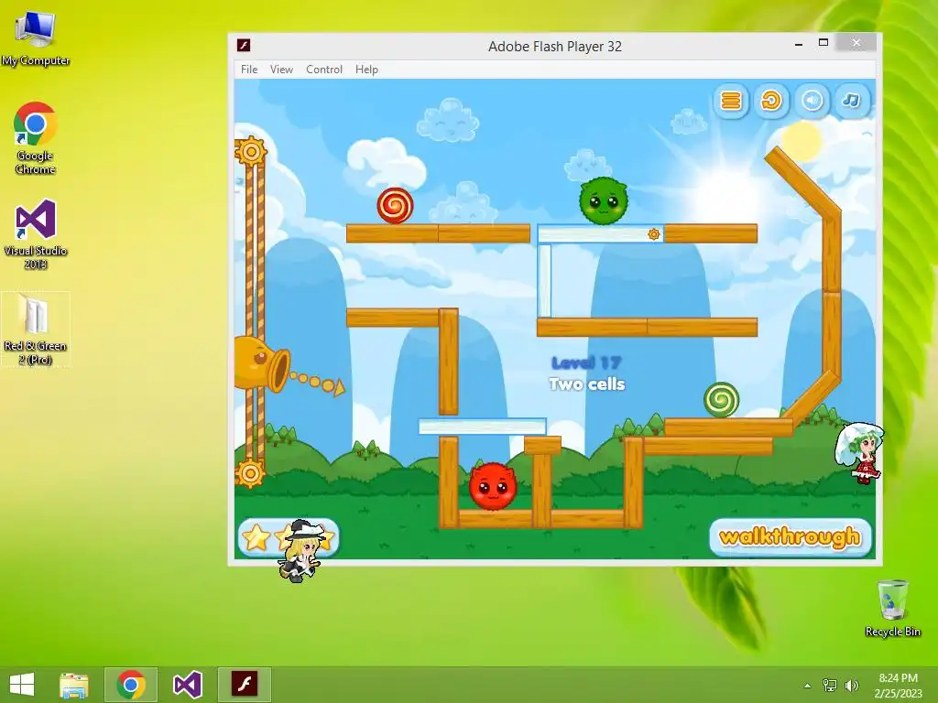Open the Control menu
Screen dimensions: 938x703
pos(324,70)
